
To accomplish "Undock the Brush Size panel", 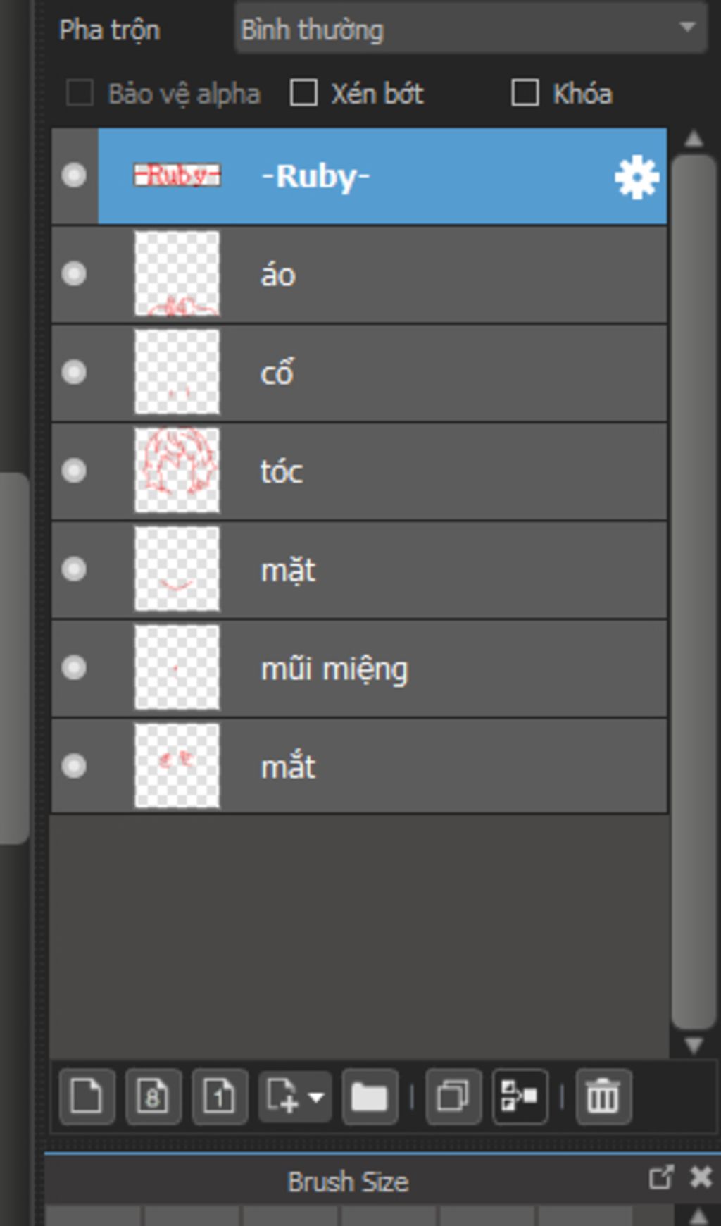I will click(x=661, y=1177).
